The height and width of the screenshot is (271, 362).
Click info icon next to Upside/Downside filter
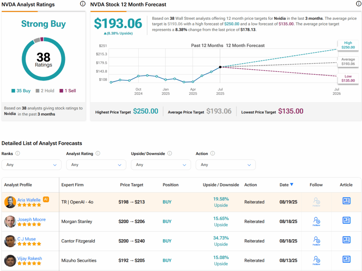coord(170,154)
